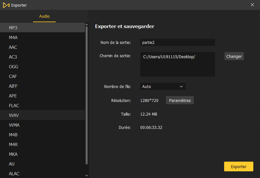Select AU format
Image resolution: width=260 pixels, height=178 pixels.
coord(42,164)
